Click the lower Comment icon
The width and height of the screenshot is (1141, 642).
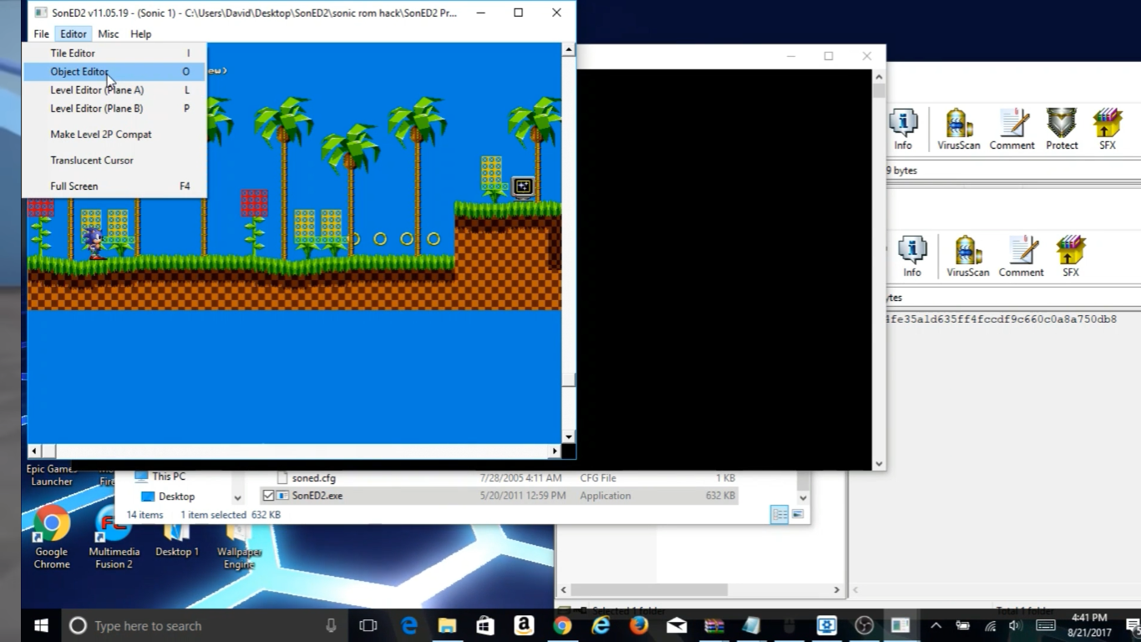coord(1021,257)
